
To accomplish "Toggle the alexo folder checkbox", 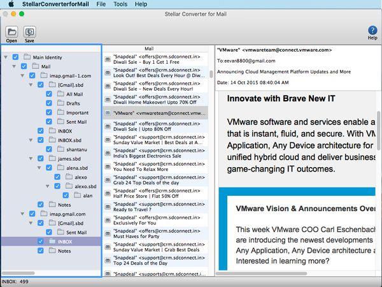I will point(57,177).
